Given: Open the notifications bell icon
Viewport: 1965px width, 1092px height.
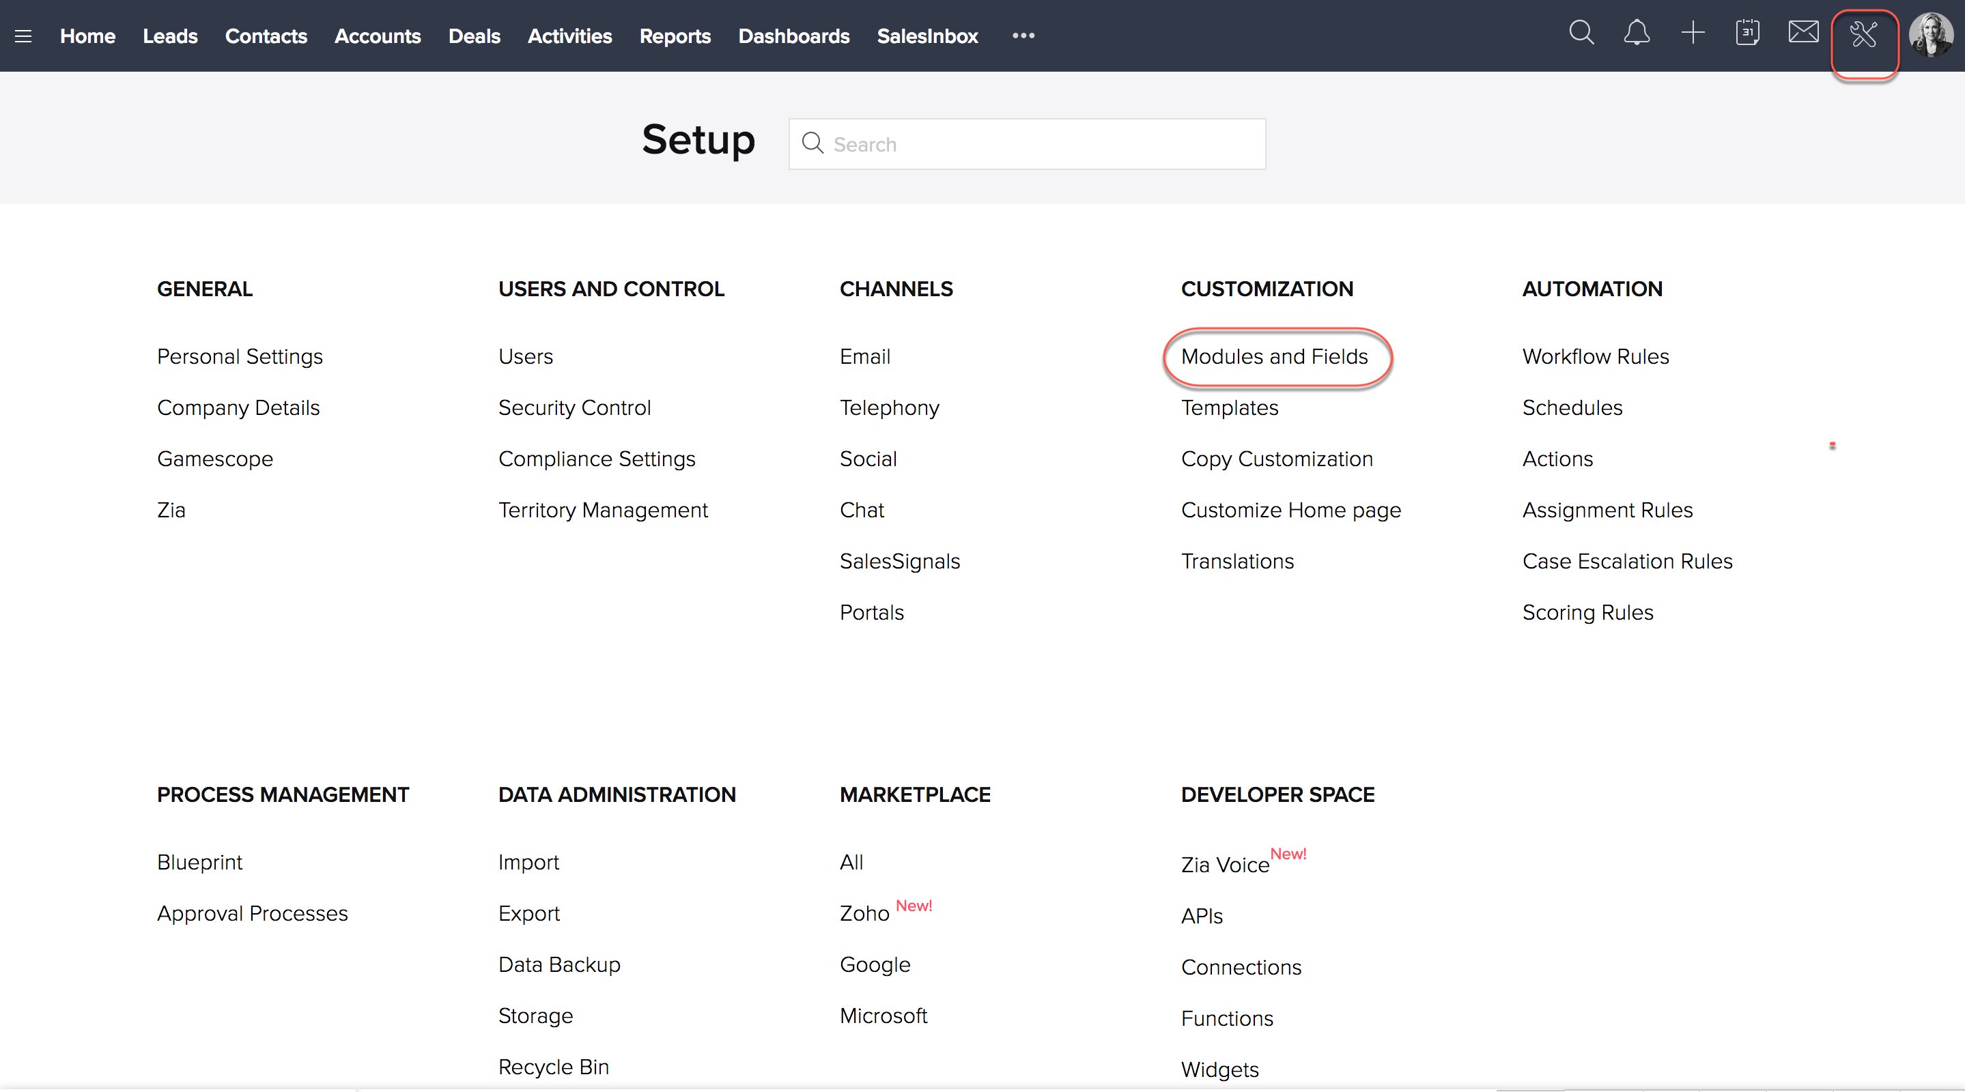Looking at the screenshot, I should 1636,33.
